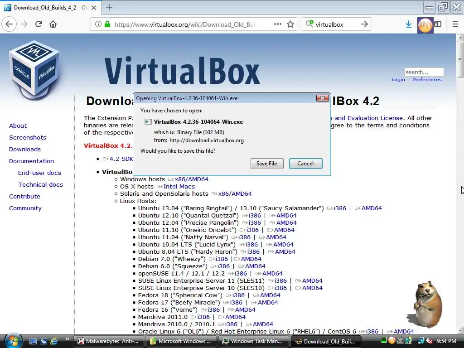Switch to Windows Task Manager taskbar button

pos(253,341)
